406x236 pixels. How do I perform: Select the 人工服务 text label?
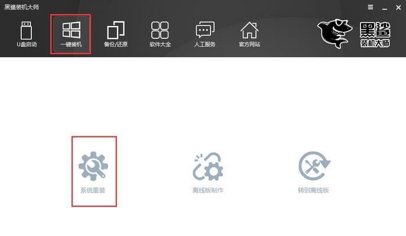click(205, 44)
